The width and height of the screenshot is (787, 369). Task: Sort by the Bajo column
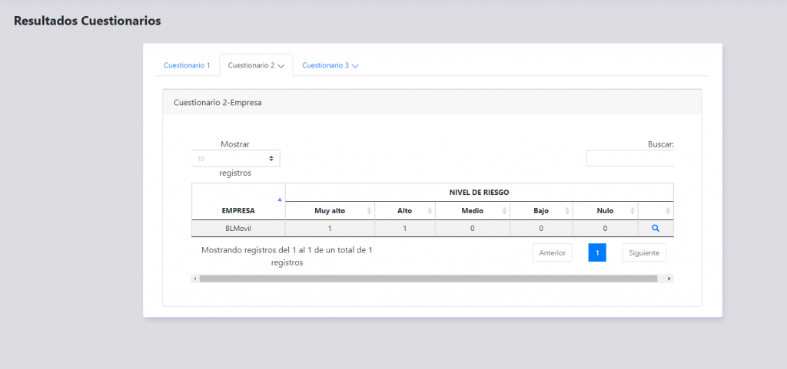click(541, 211)
